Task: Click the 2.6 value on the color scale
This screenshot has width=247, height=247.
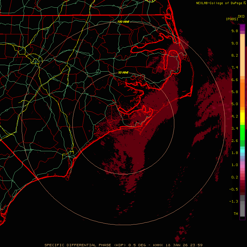Action: 235,141
